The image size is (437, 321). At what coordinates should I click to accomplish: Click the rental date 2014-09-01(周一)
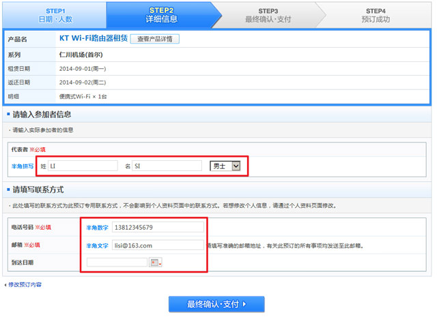coord(83,69)
